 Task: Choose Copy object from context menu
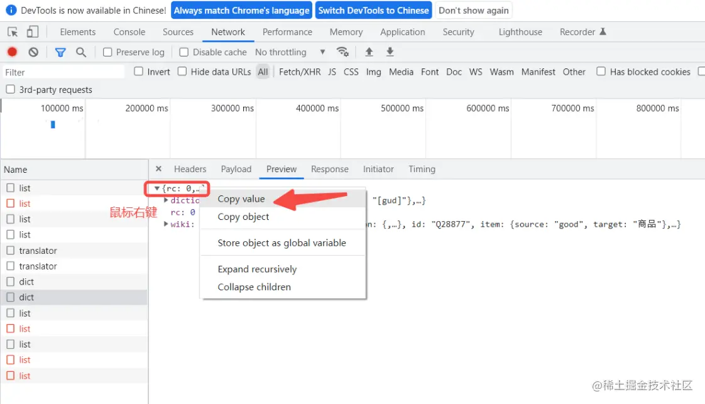(x=283, y=217)
